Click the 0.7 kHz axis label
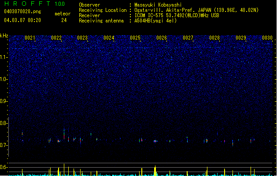This screenshot has height=176, width=277. click(x=4, y=145)
